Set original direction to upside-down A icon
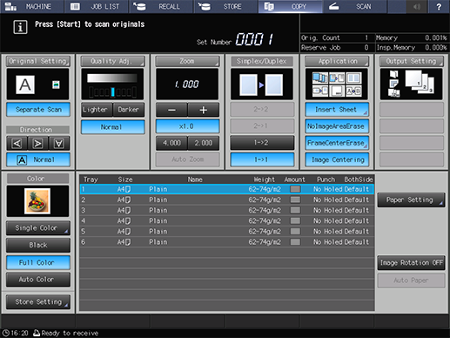450x338 pixels. point(59,143)
